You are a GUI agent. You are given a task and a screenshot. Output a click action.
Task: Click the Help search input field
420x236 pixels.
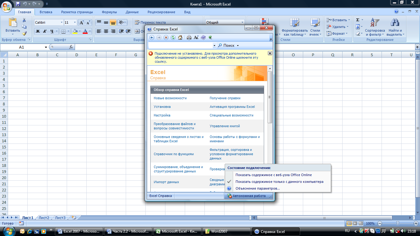point(180,45)
